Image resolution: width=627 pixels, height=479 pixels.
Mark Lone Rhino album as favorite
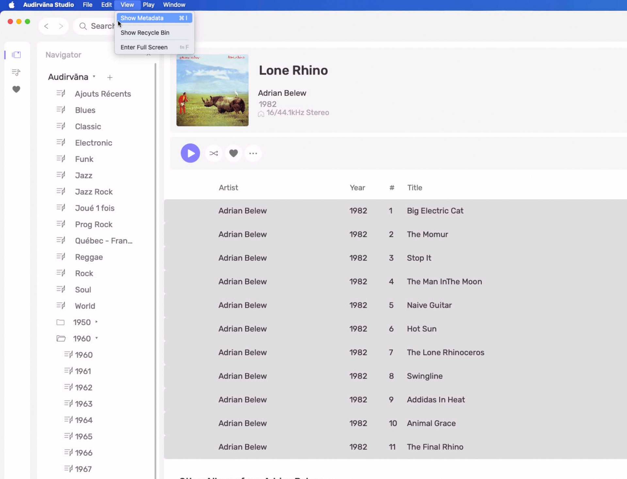tap(233, 153)
